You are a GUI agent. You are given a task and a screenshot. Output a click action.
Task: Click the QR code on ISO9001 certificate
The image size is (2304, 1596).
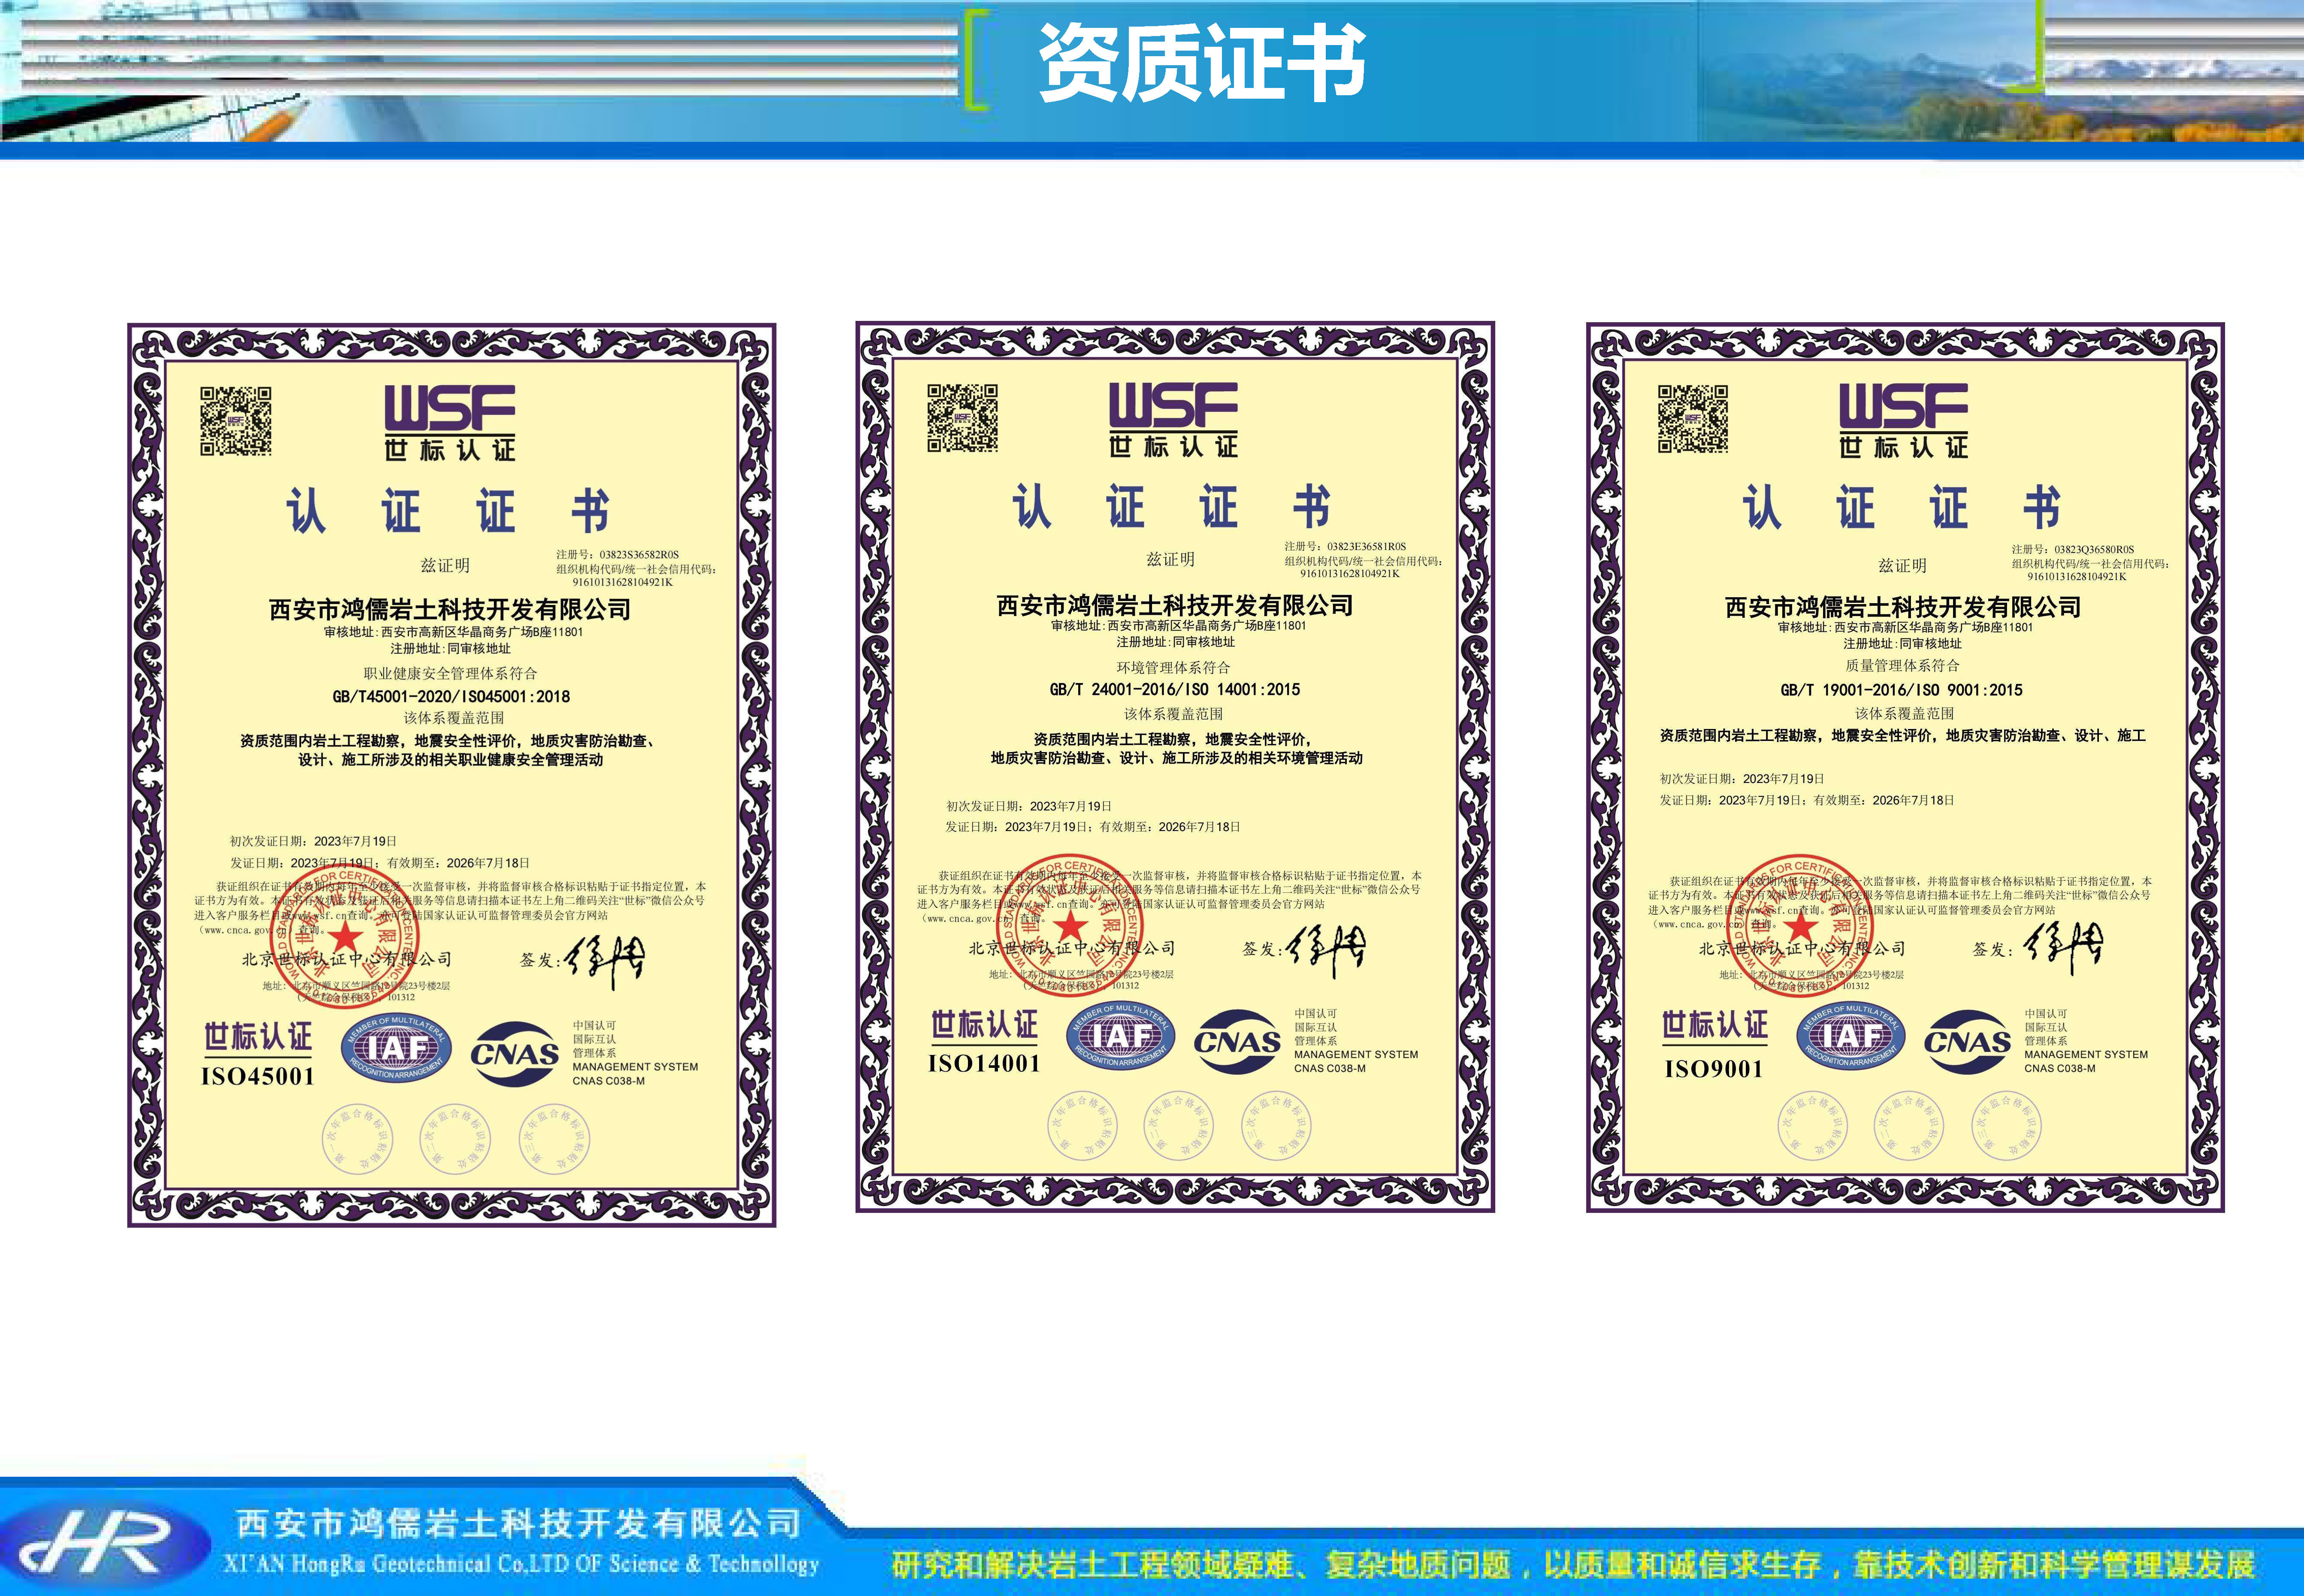click(1693, 419)
